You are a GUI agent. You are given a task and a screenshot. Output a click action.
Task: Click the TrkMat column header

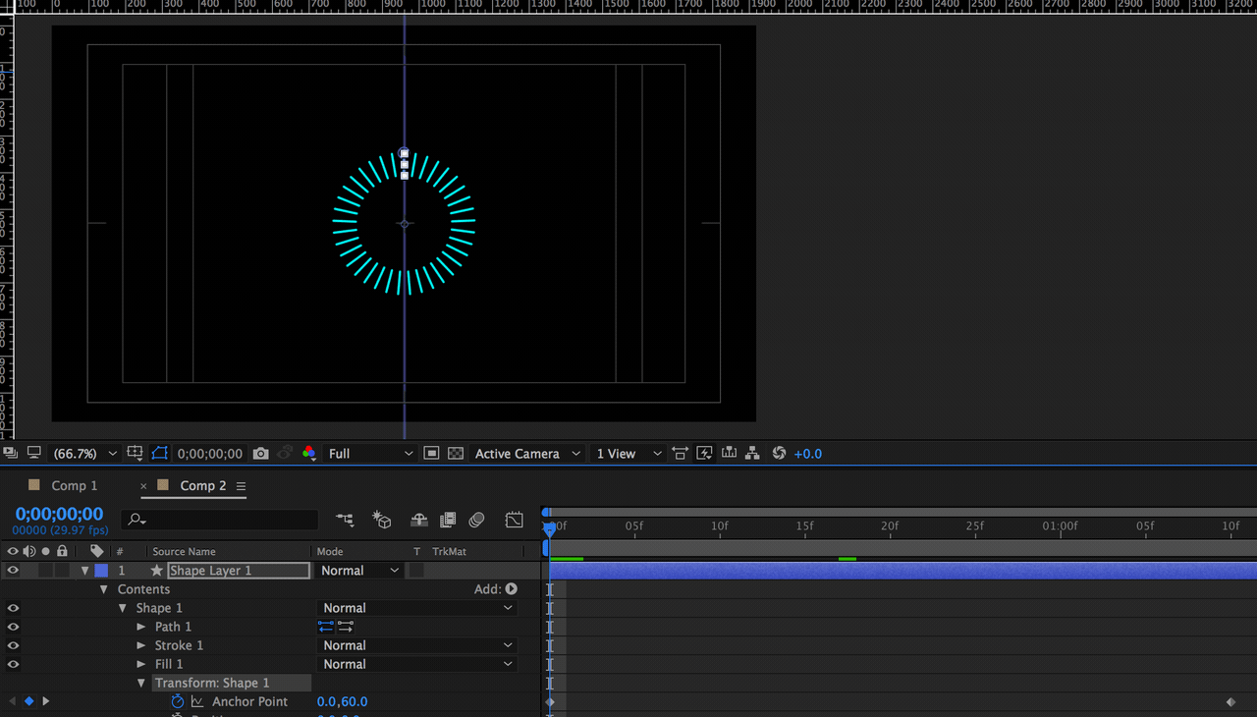[x=449, y=552]
